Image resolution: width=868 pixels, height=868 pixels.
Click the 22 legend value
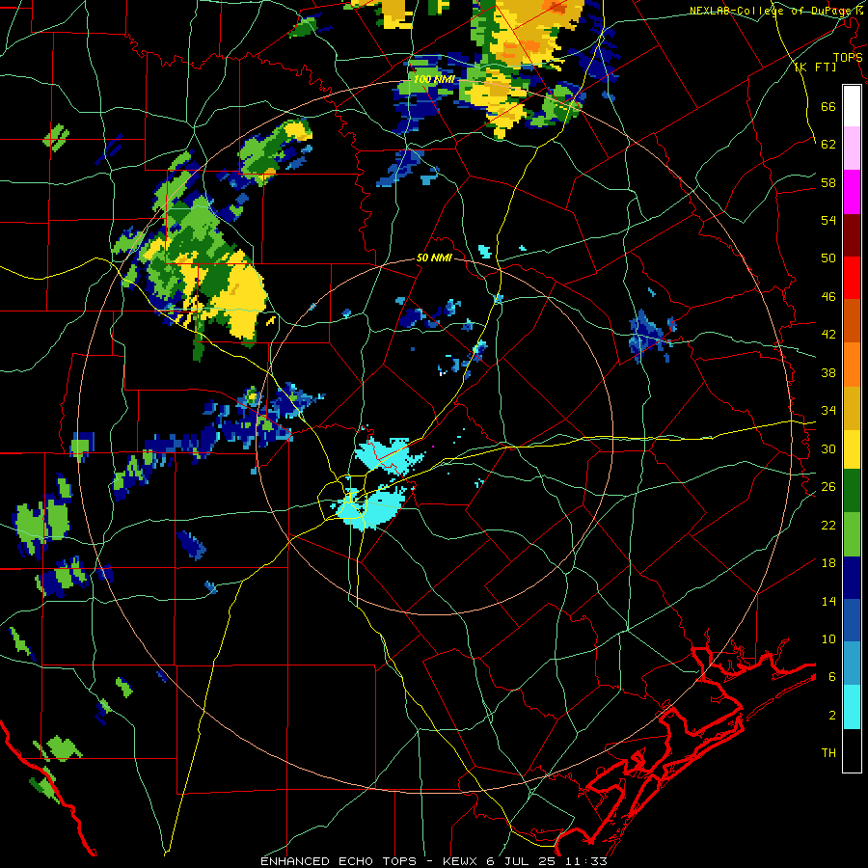click(828, 525)
